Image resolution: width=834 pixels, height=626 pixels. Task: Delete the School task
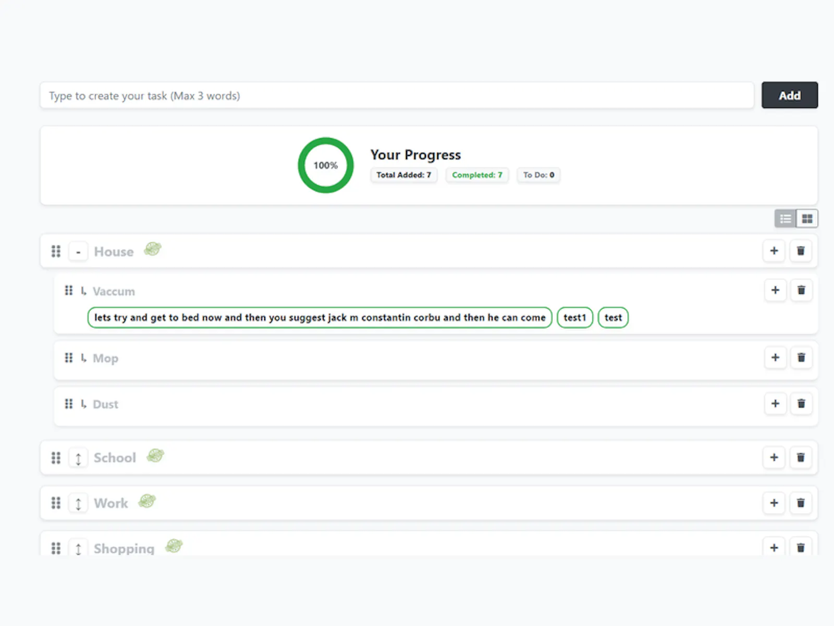(801, 458)
